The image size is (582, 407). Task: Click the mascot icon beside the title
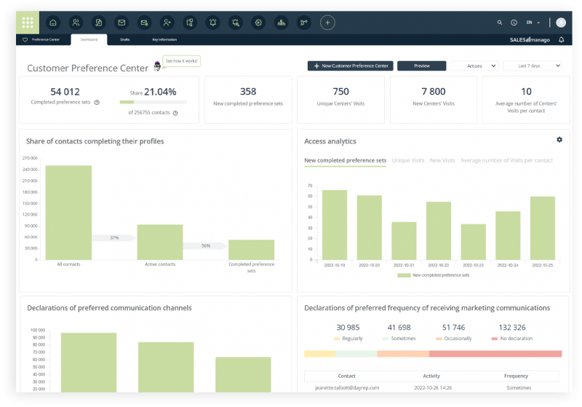tap(157, 66)
